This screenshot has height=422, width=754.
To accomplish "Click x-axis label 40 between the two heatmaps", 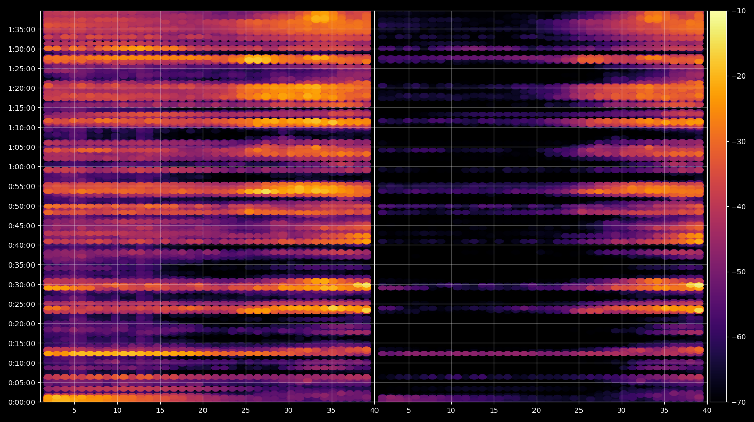I will (374, 411).
